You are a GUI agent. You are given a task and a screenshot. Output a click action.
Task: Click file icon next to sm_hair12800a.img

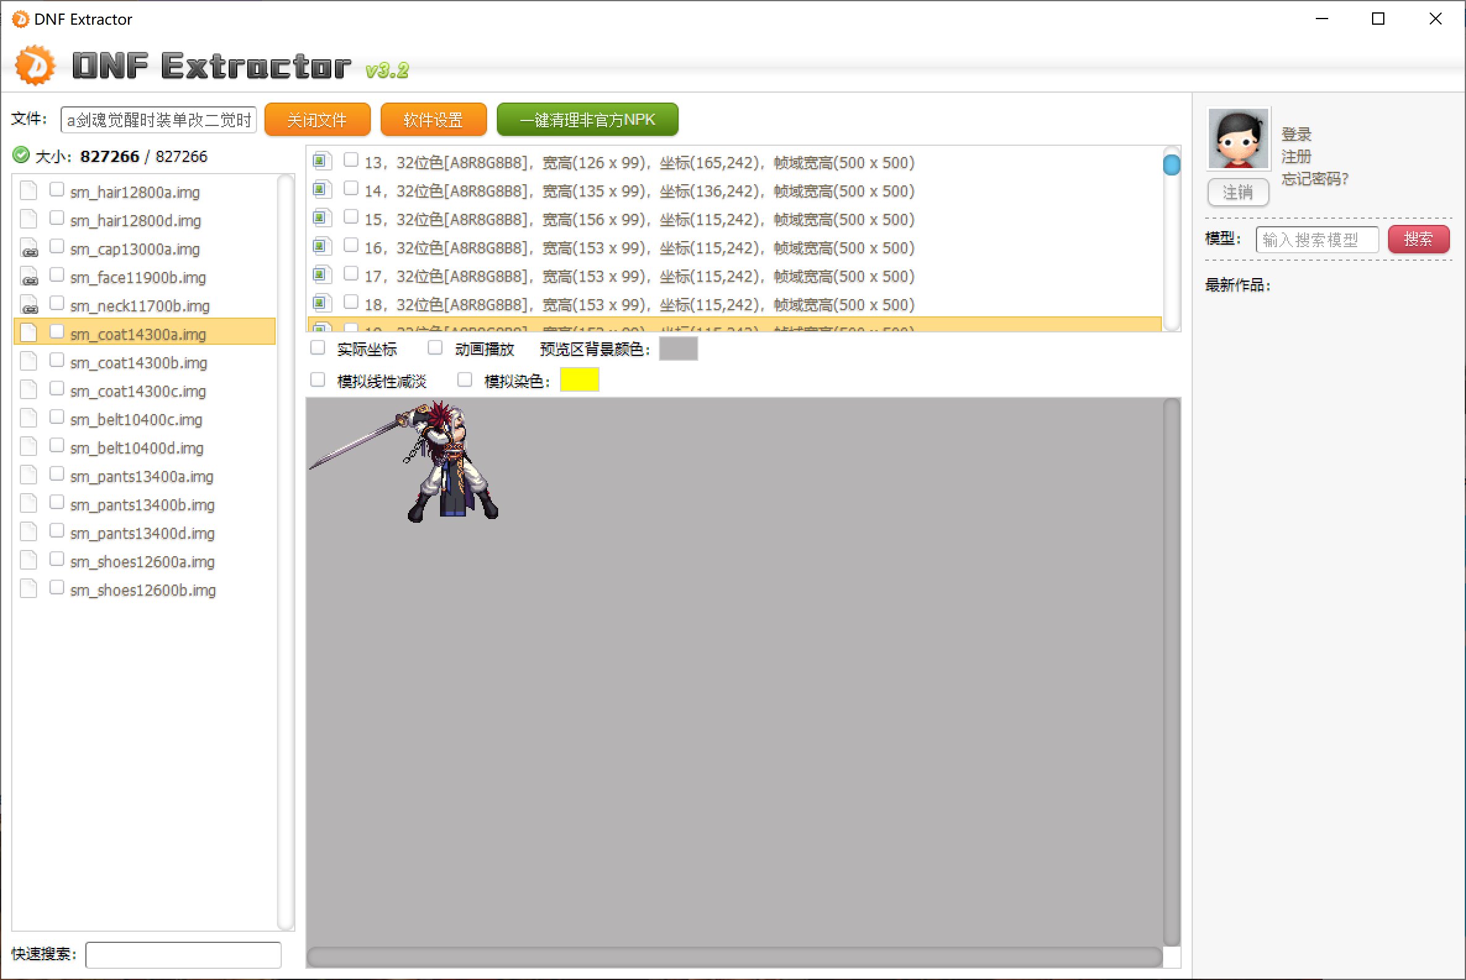(x=29, y=192)
